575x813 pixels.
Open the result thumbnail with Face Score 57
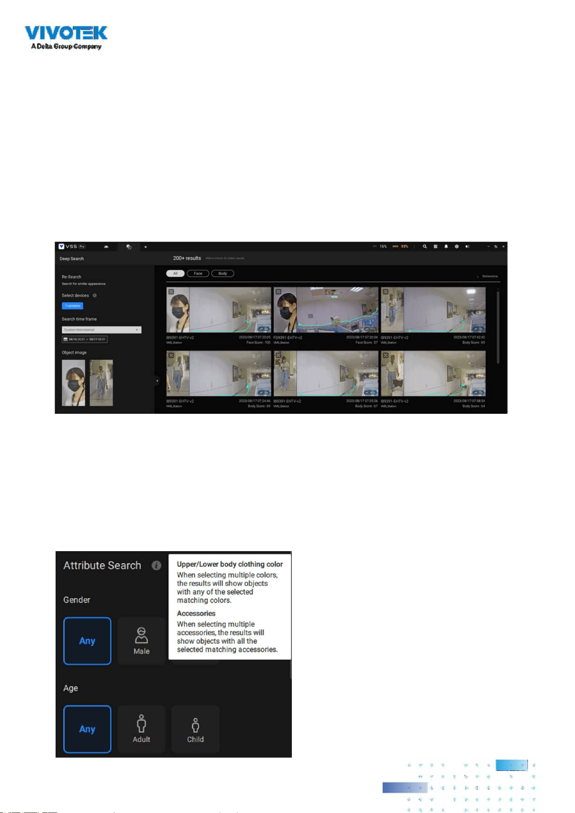pyautogui.click(x=326, y=310)
